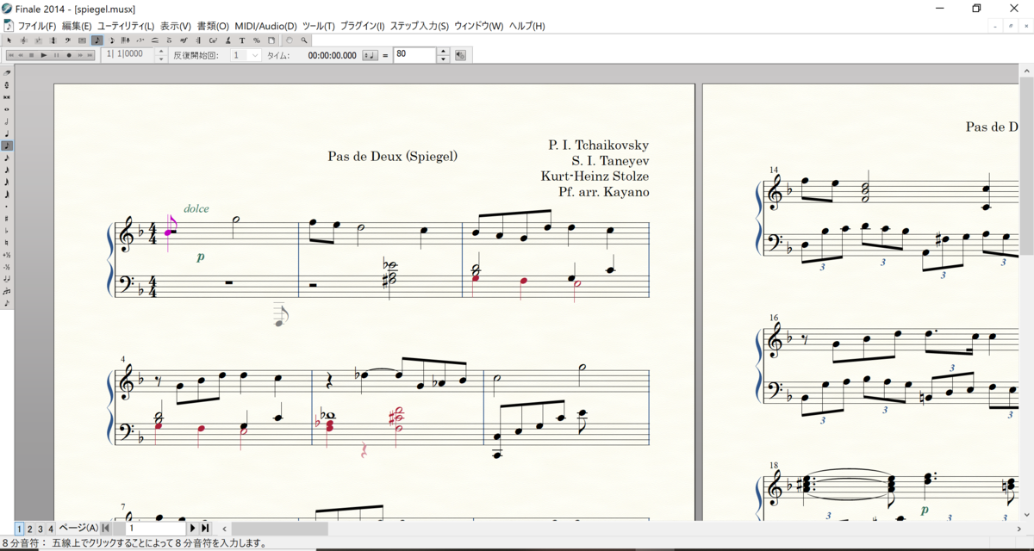Open the ステップ入力(S) menu
This screenshot has height=551, width=1034.
tap(420, 26)
